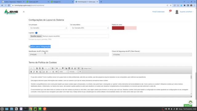Open Portal Colaborador link
This screenshot has height=111, width=197.
[x=159, y=12]
